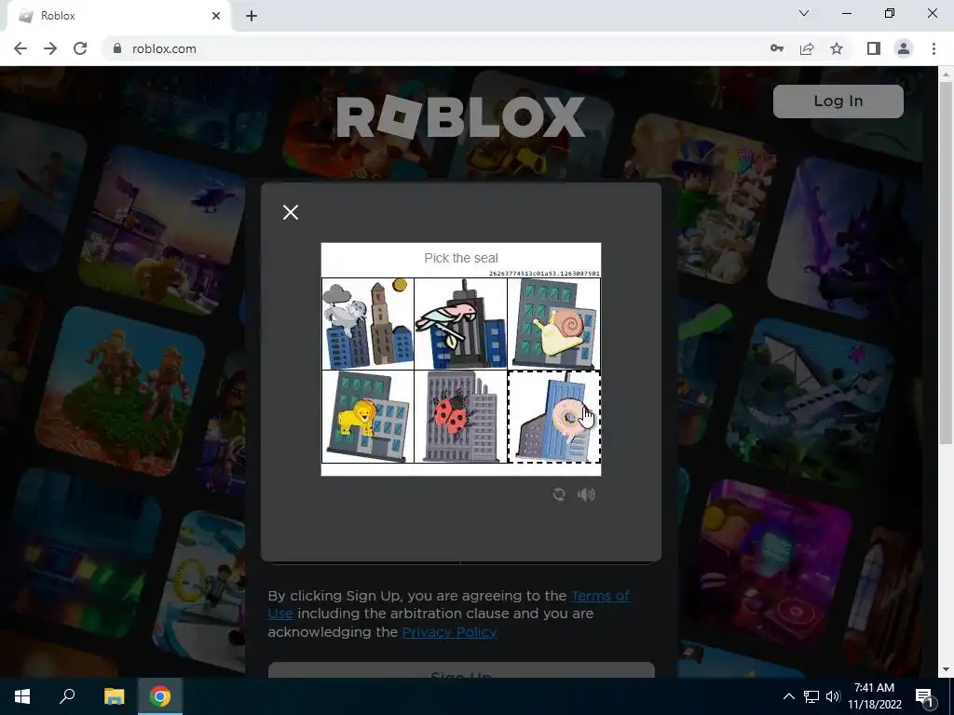Open the notification center
The height and width of the screenshot is (715, 954).
point(924,696)
